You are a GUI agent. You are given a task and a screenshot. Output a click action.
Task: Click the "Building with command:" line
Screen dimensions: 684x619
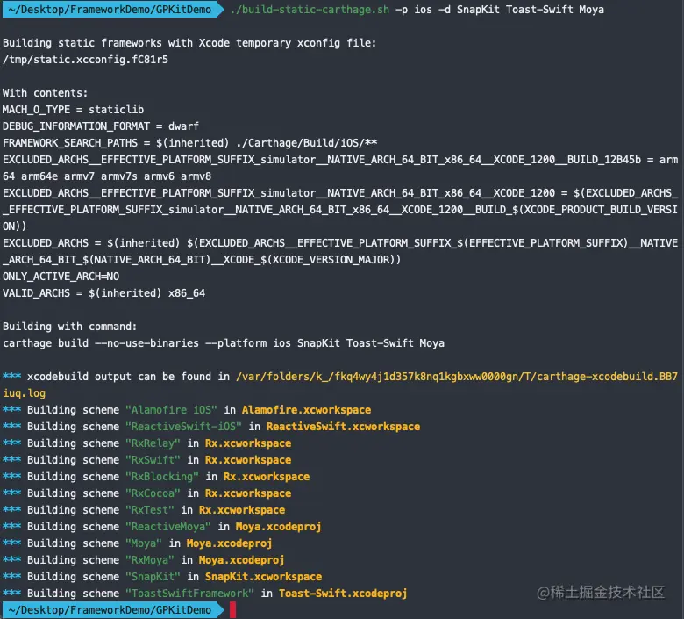click(69, 327)
